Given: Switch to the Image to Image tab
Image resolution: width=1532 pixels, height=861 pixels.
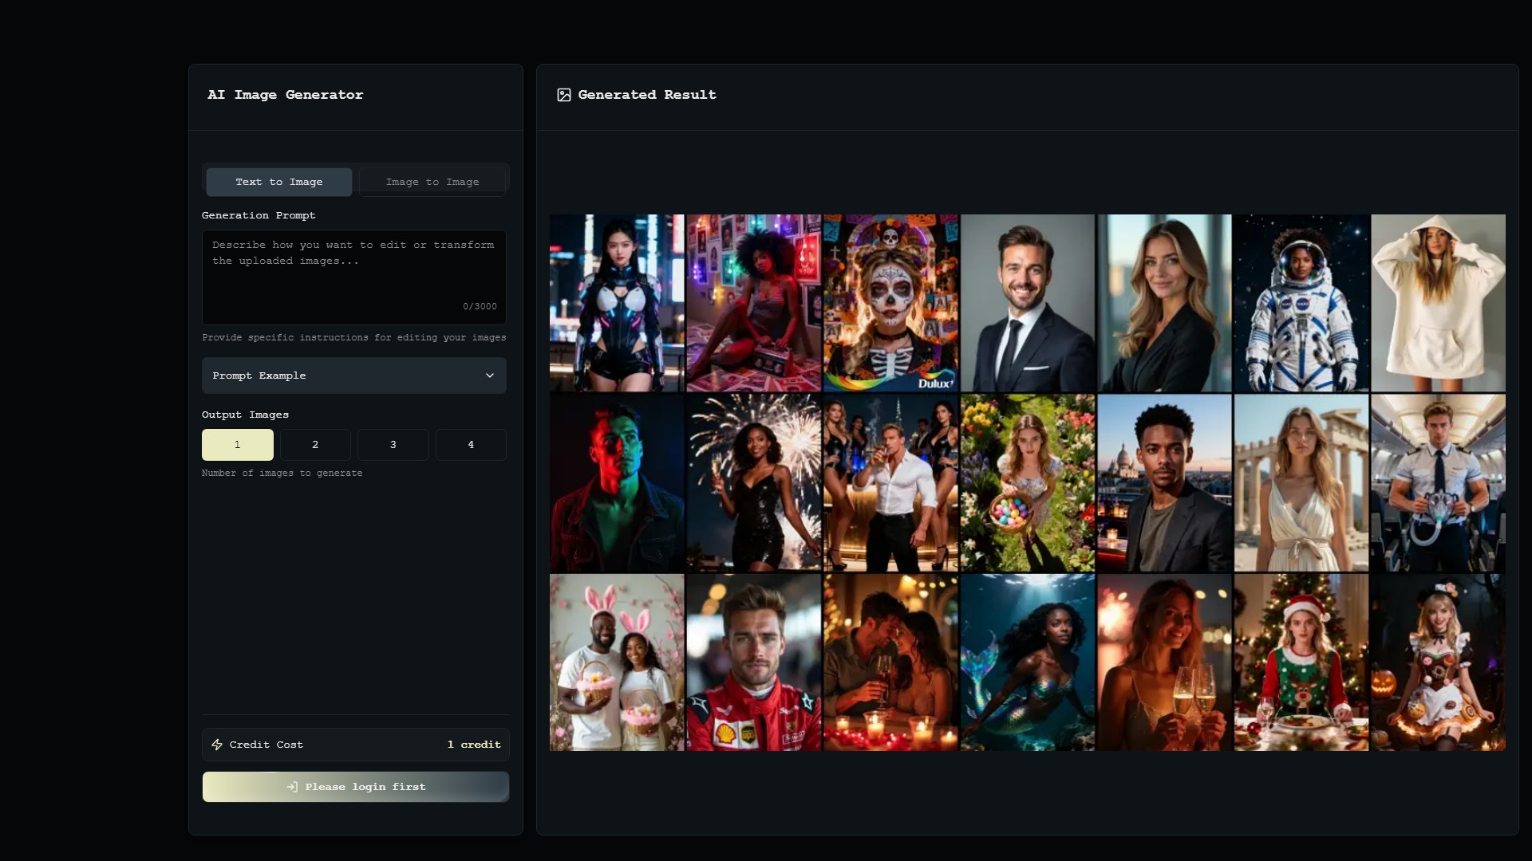Looking at the screenshot, I should 432,182.
